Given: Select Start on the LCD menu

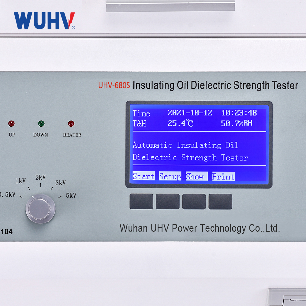Looking at the screenshot, I should (x=144, y=176).
